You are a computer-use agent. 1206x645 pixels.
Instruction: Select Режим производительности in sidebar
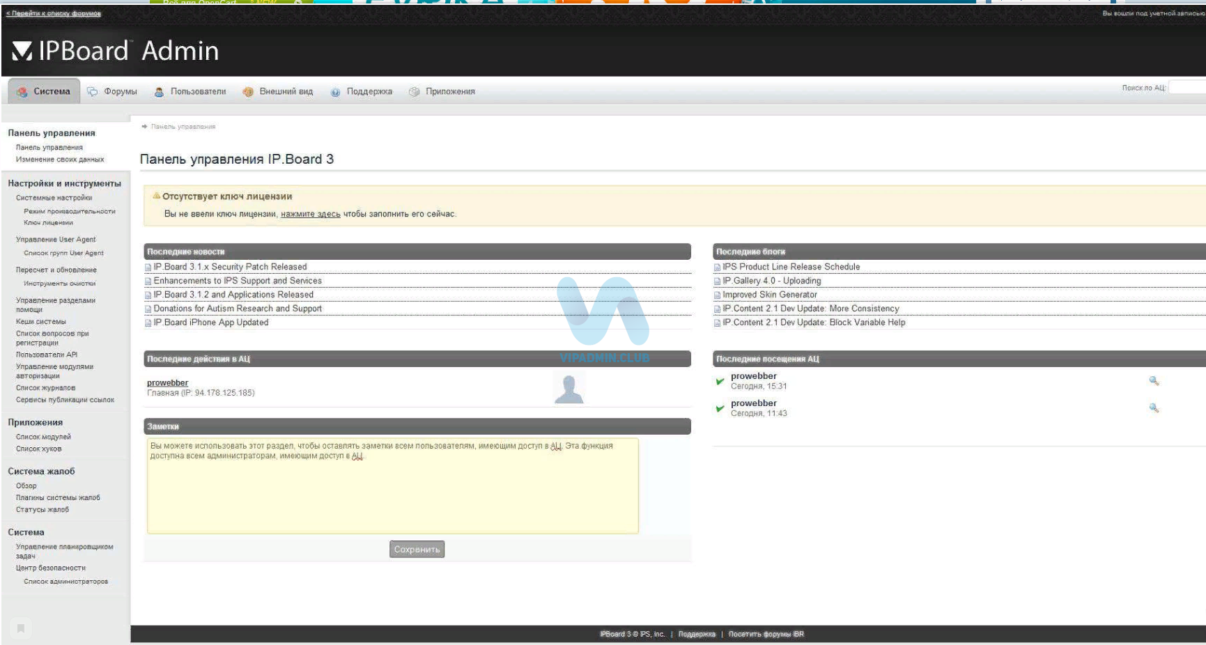pyautogui.click(x=70, y=211)
